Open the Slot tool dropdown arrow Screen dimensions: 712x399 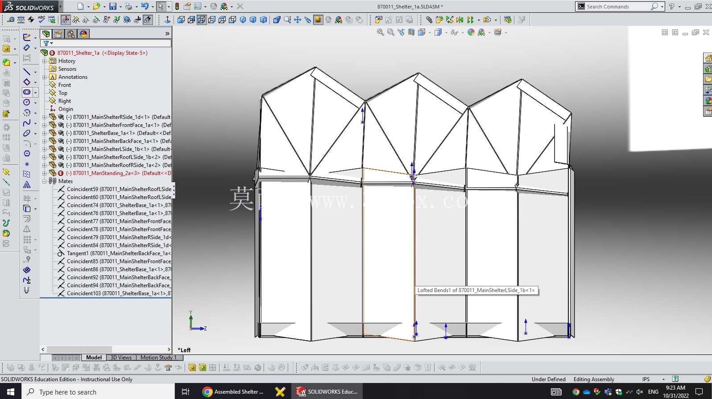[x=35, y=92]
